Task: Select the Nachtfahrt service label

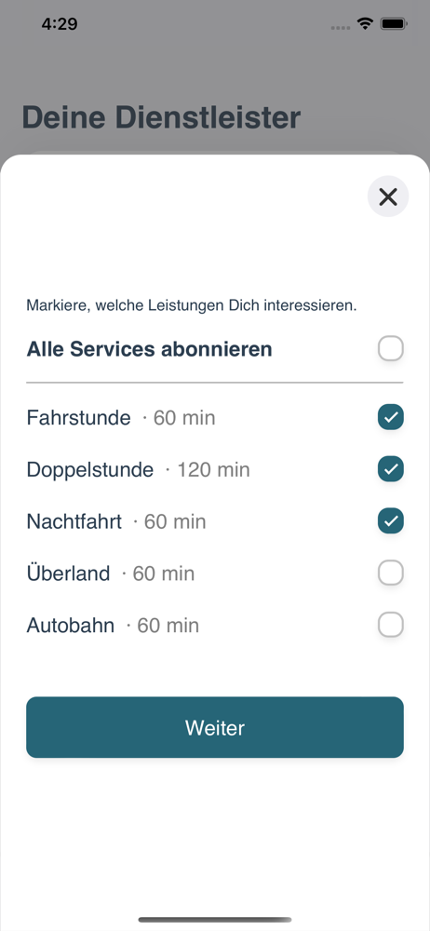Action: (x=74, y=521)
